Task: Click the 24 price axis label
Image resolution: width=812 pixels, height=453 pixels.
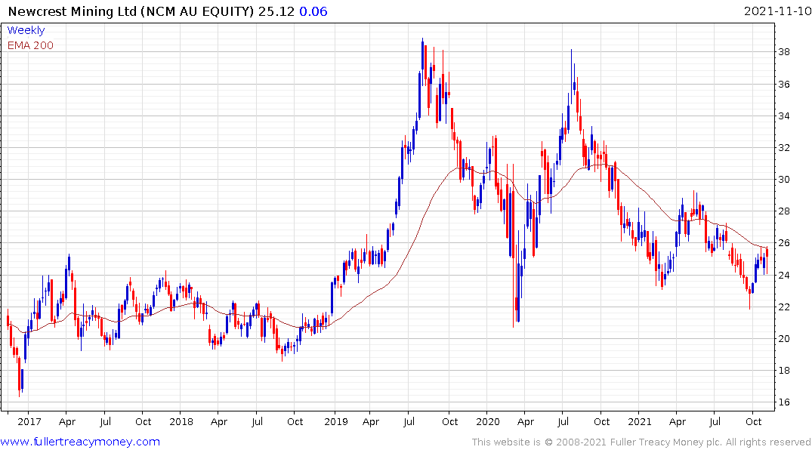Action: [x=783, y=275]
